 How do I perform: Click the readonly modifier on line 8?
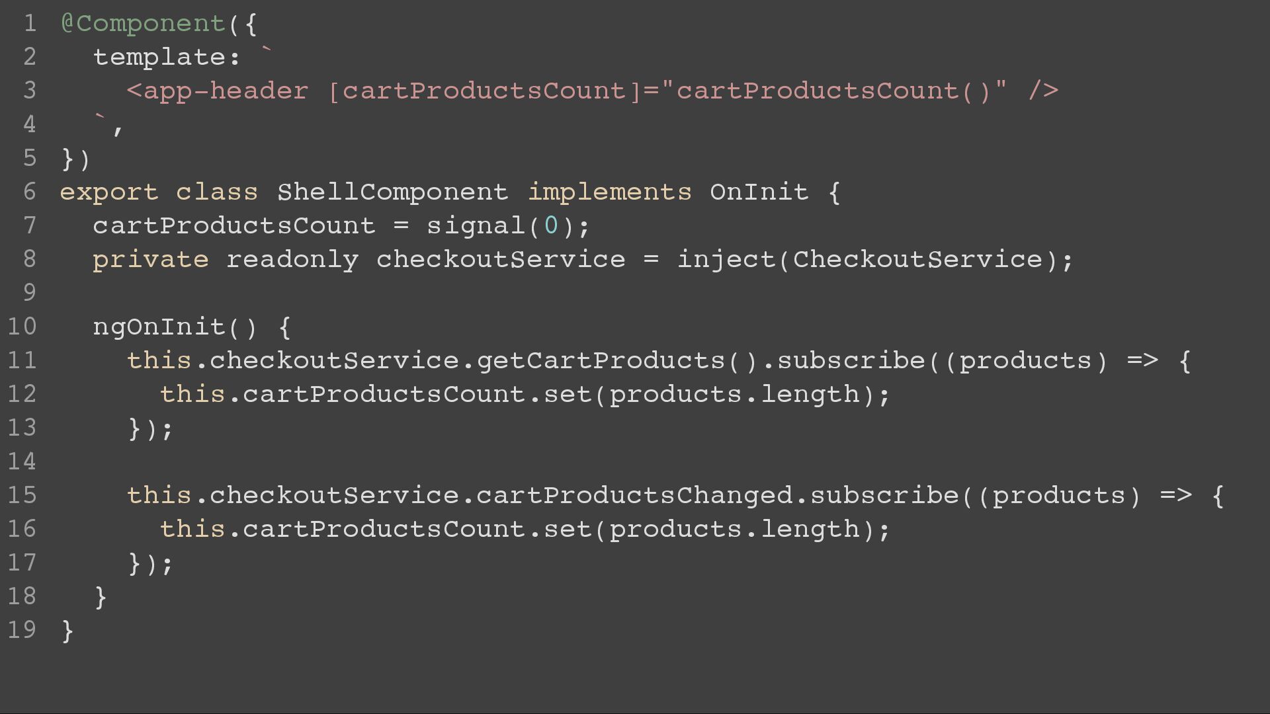point(293,260)
